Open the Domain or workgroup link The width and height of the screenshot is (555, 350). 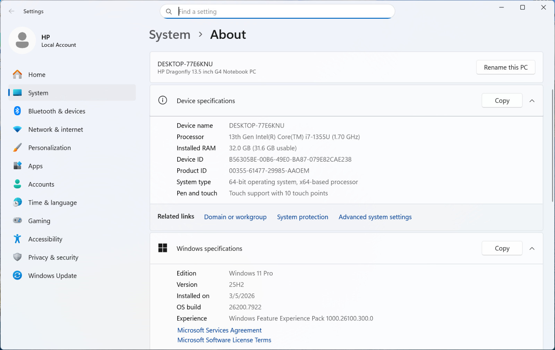(235, 217)
